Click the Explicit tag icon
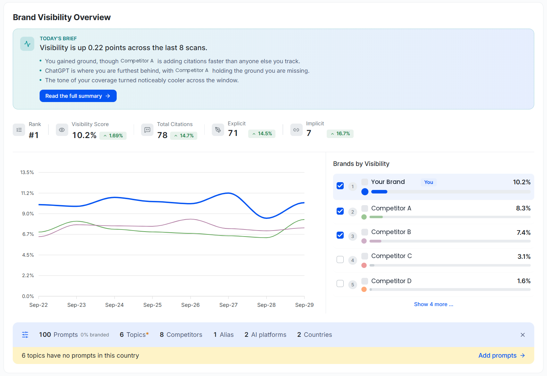This screenshot has width=547, height=376. (x=218, y=130)
